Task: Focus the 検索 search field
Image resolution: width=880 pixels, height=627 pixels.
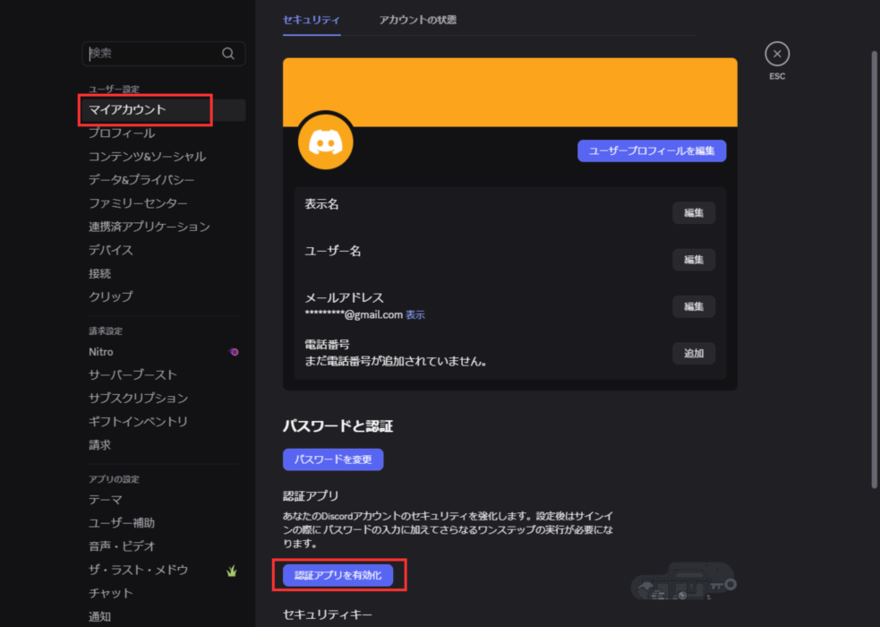Action: pyautogui.click(x=163, y=54)
